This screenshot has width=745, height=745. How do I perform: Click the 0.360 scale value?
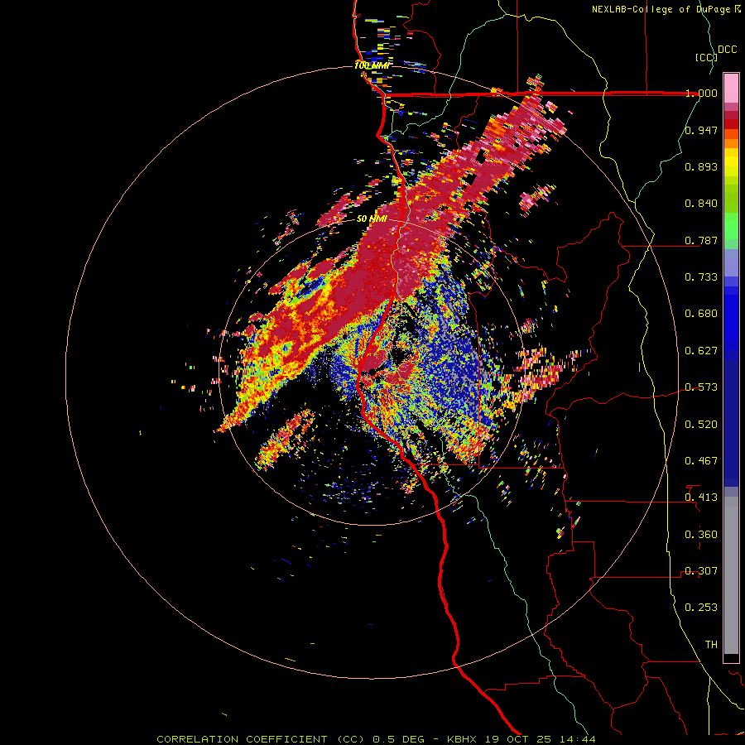(x=701, y=535)
